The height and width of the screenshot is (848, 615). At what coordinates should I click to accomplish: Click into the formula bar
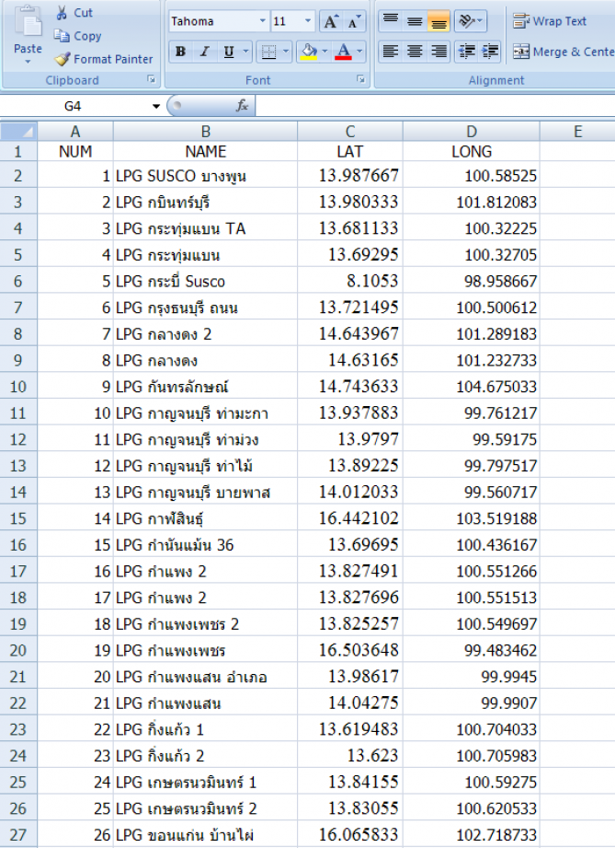[x=435, y=106]
